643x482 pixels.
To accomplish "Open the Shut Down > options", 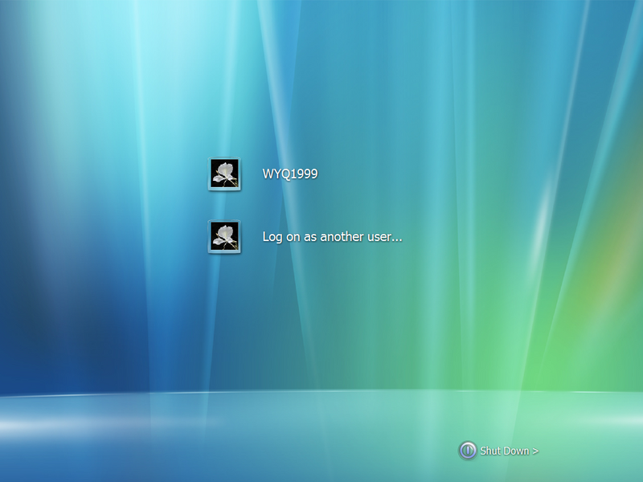I will click(509, 451).
